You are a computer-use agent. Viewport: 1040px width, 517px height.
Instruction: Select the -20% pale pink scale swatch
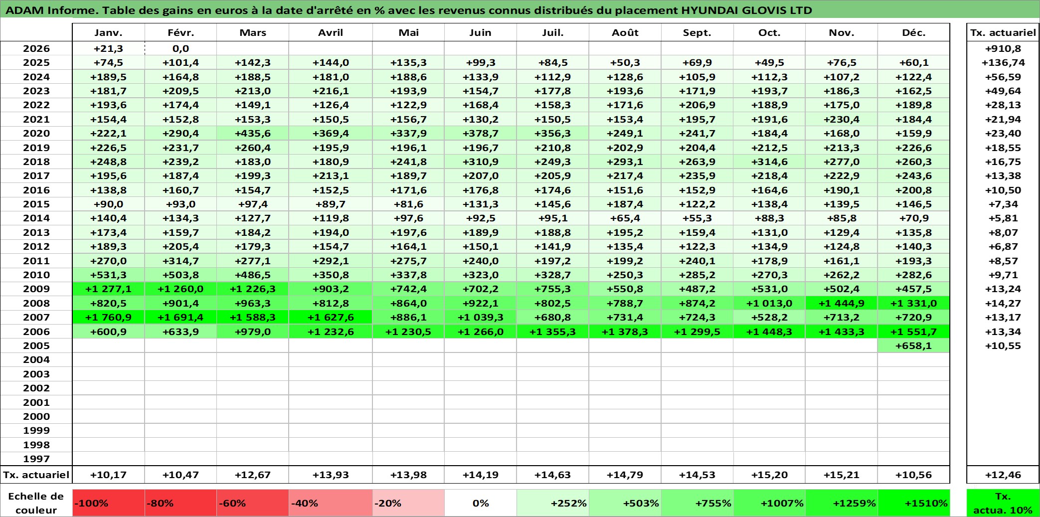408,503
